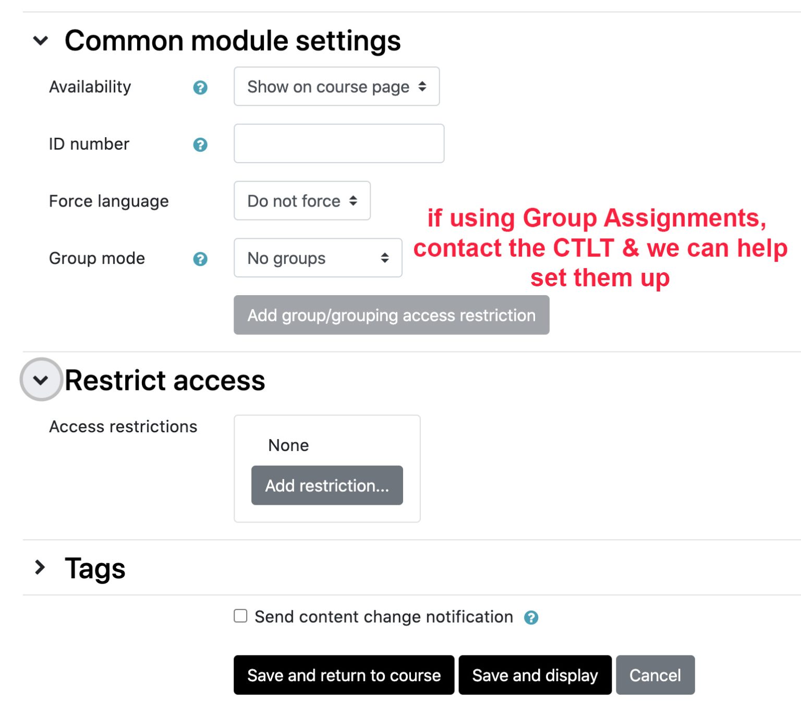Click the Availability help icon
Viewport: 801px width, 716px height.
pyautogui.click(x=200, y=88)
